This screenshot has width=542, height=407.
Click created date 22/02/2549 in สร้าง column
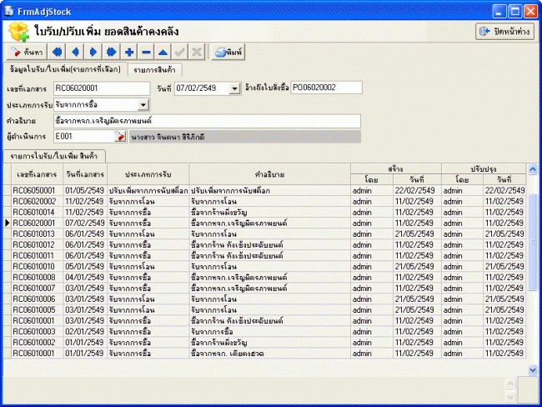pyautogui.click(x=414, y=190)
